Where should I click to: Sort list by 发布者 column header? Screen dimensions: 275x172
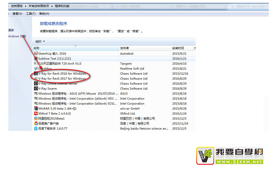124,48
